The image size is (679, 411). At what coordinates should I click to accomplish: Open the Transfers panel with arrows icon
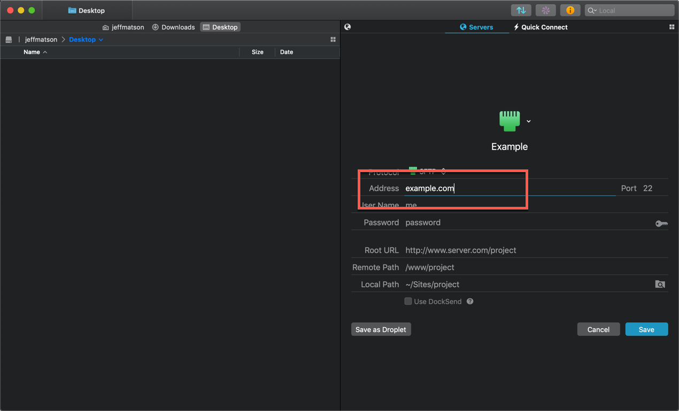(521, 10)
